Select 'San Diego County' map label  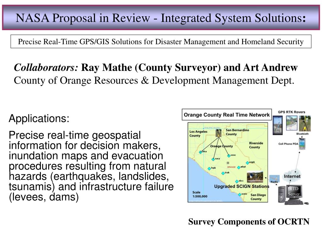[x=258, y=197]
